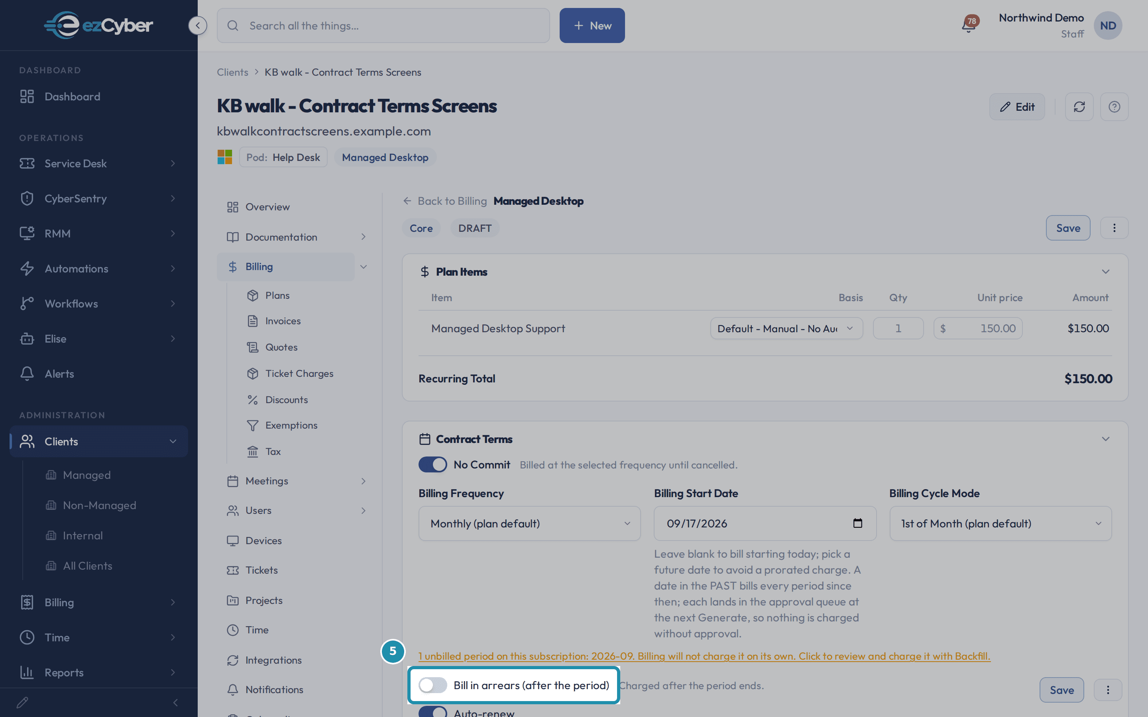Expand Service Desk in sidebar
1148x717 pixels.
click(x=98, y=163)
